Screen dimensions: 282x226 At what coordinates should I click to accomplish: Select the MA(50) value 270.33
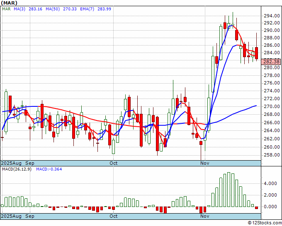pyautogui.click(x=70, y=9)
